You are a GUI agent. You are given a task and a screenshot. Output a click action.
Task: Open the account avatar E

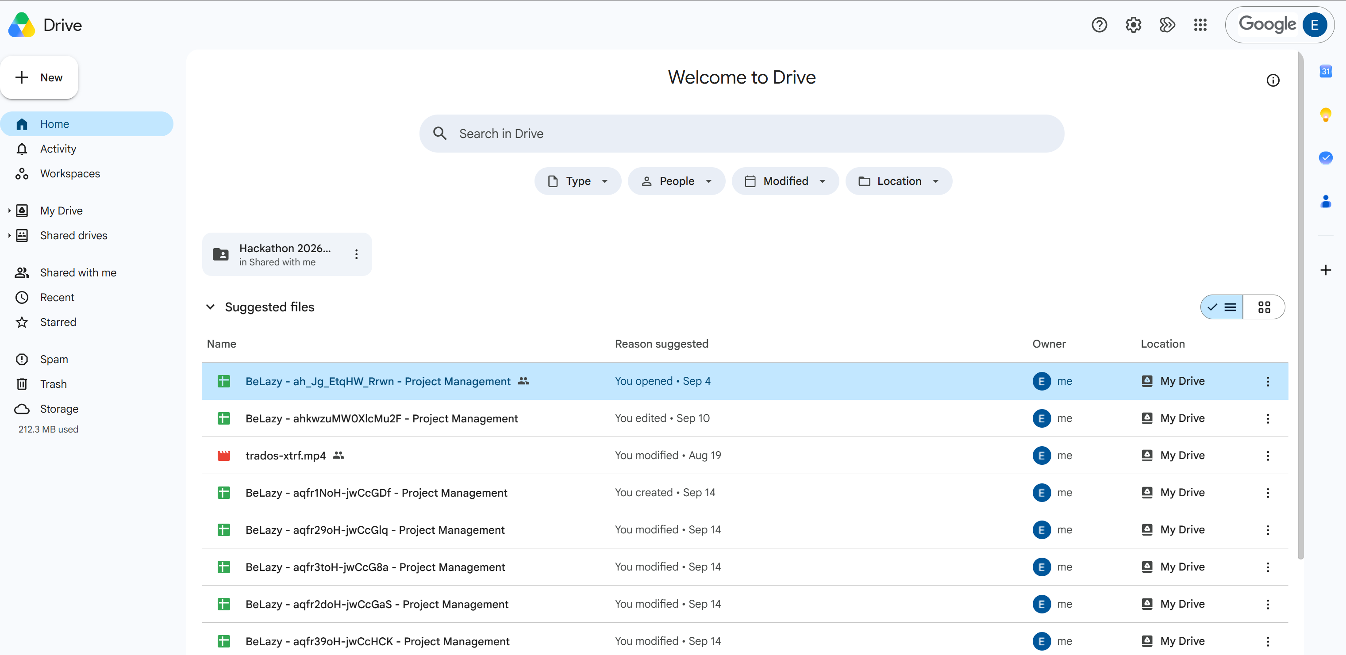pyautogui.click(x=1314, y=25)
